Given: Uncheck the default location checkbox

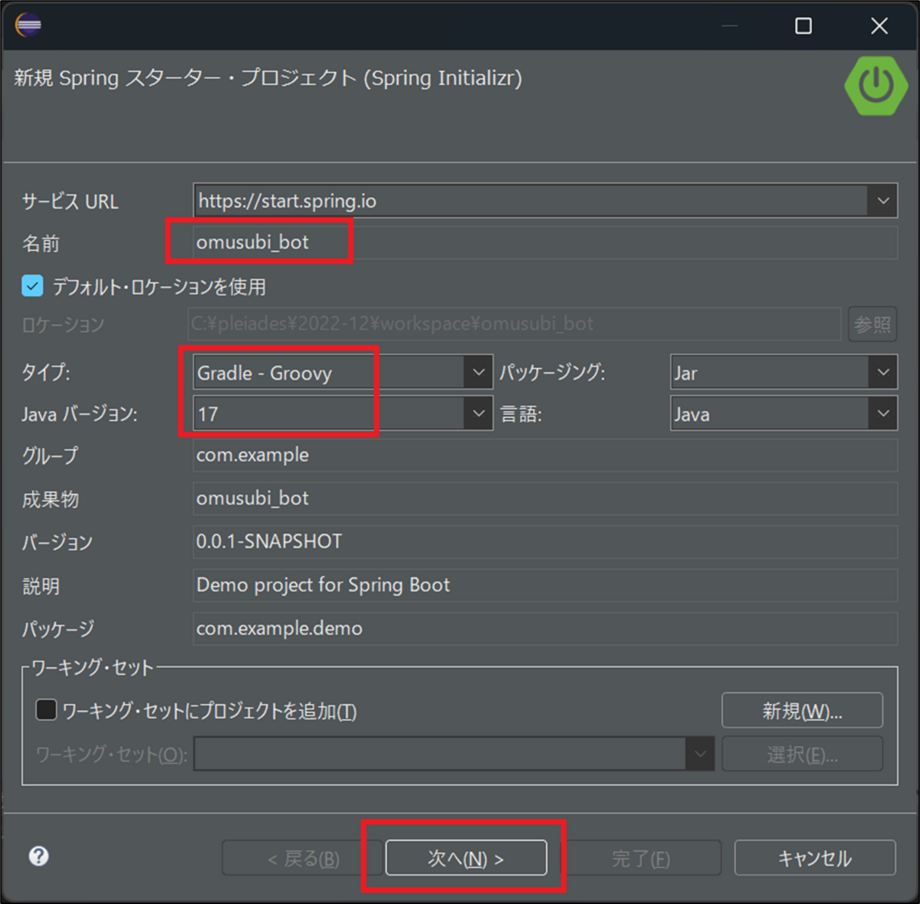Looking at the screenshot, I should coord(32,287).
